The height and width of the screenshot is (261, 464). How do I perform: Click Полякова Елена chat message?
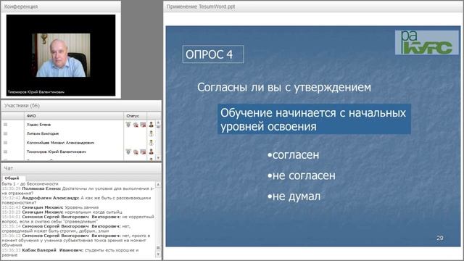click(78, 191)
